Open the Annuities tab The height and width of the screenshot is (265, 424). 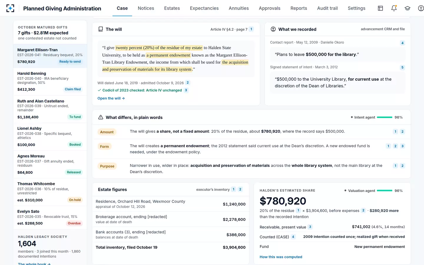(x=239, y=8)
